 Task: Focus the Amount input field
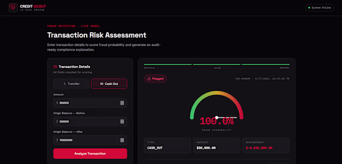click(x=90, y=103)
